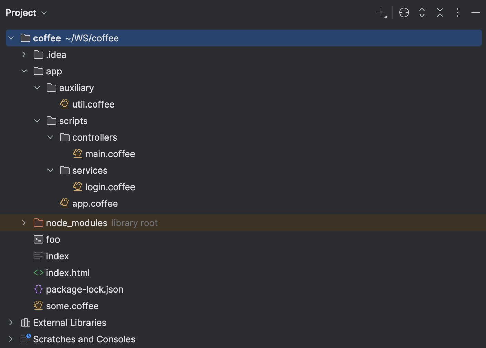
Task: Click the Collapse All icon
Action: [440, 13]
